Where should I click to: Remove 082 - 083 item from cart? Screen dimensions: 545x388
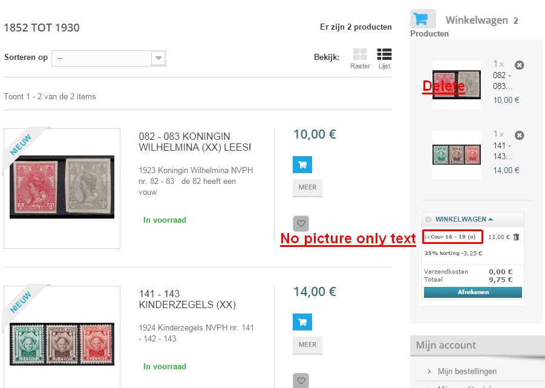(519, 65)
